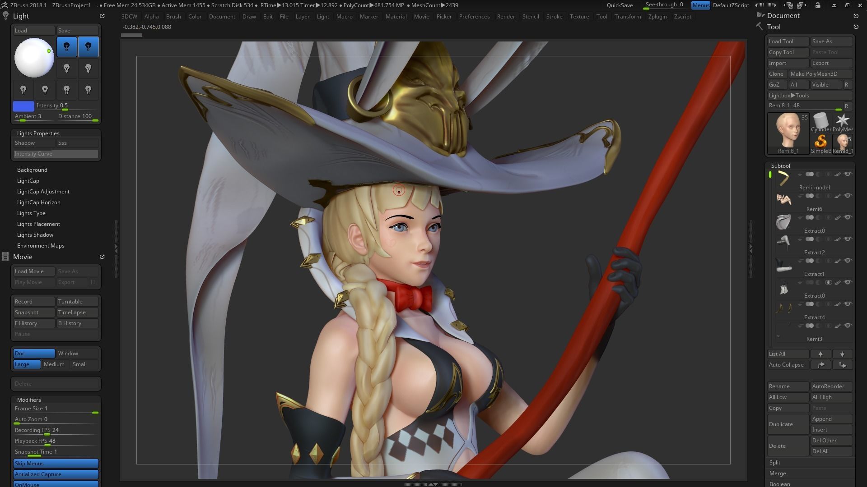Toggle the first light bulb icon

67,47
